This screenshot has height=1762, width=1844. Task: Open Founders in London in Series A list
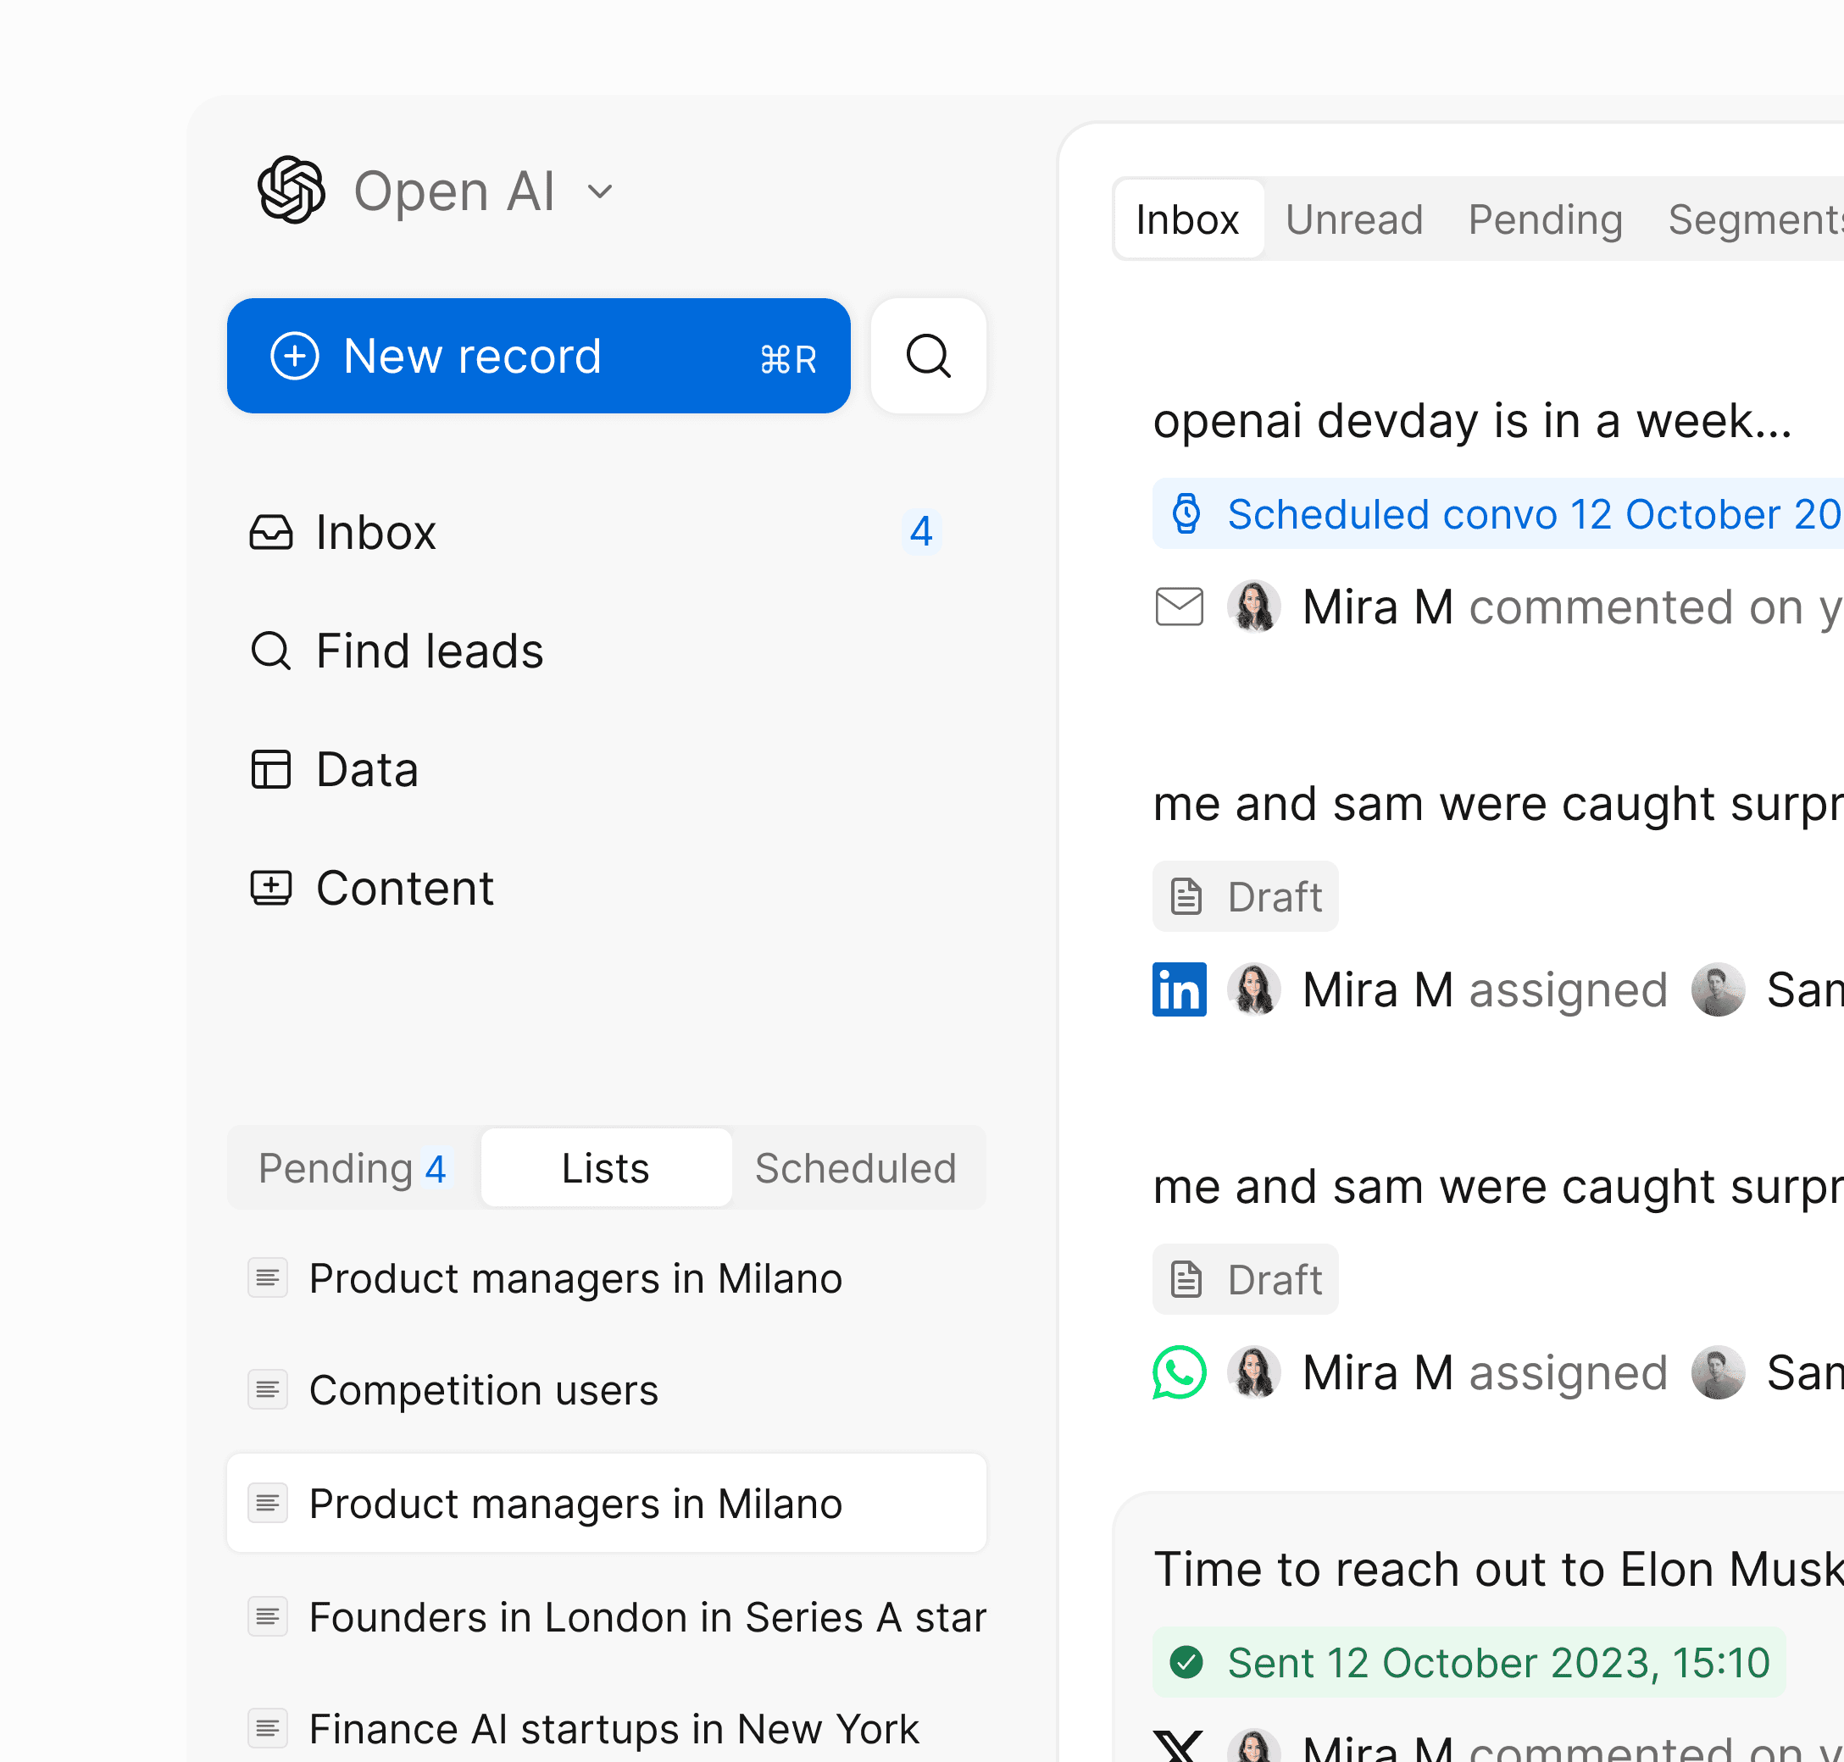pyautogui.click(x=606, y=1616)
